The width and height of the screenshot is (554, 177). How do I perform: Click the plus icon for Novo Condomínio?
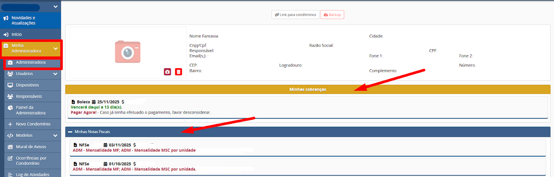(10, 124)
